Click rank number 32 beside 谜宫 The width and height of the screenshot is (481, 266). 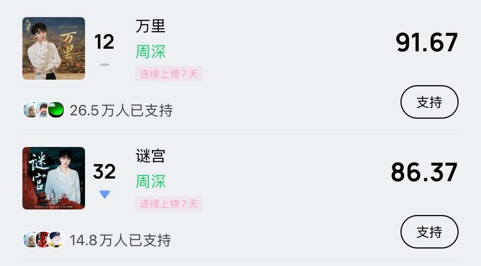105,172
